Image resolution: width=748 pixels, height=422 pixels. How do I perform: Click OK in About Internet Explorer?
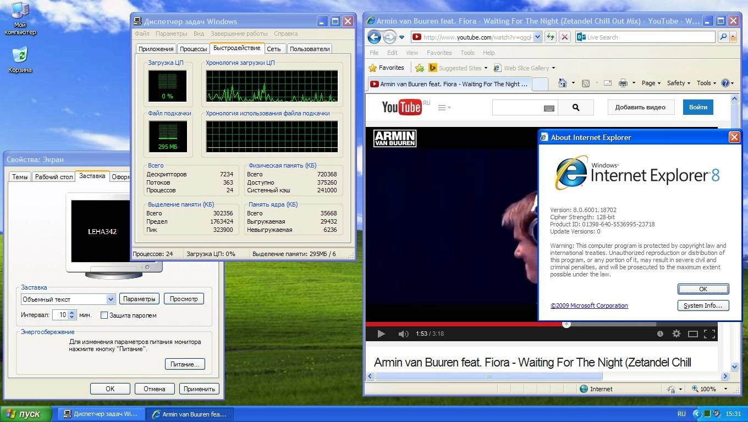[x=703, y=289]
